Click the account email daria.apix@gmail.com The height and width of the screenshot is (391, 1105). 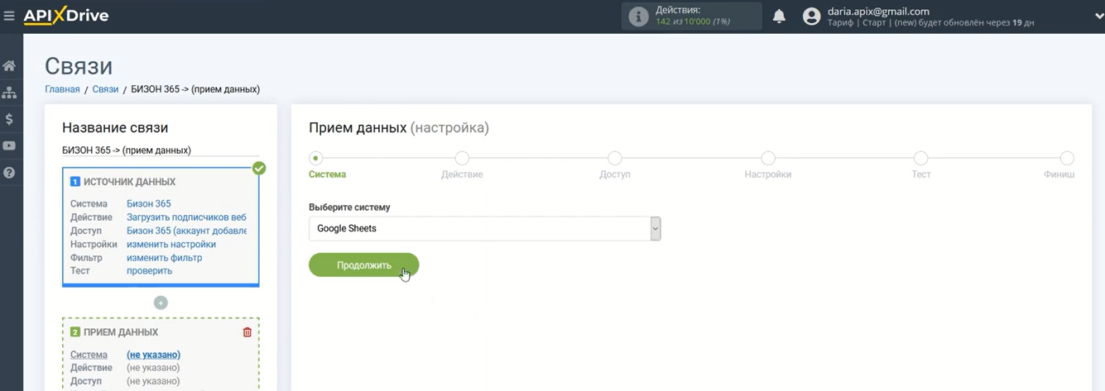878,12
